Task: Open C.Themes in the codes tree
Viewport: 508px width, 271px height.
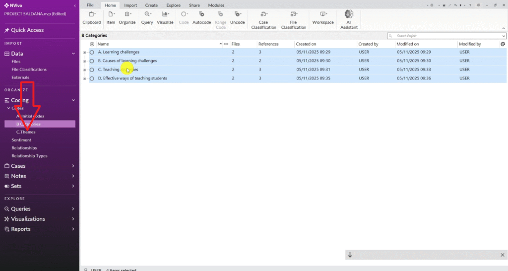Action: coord(26,132)
